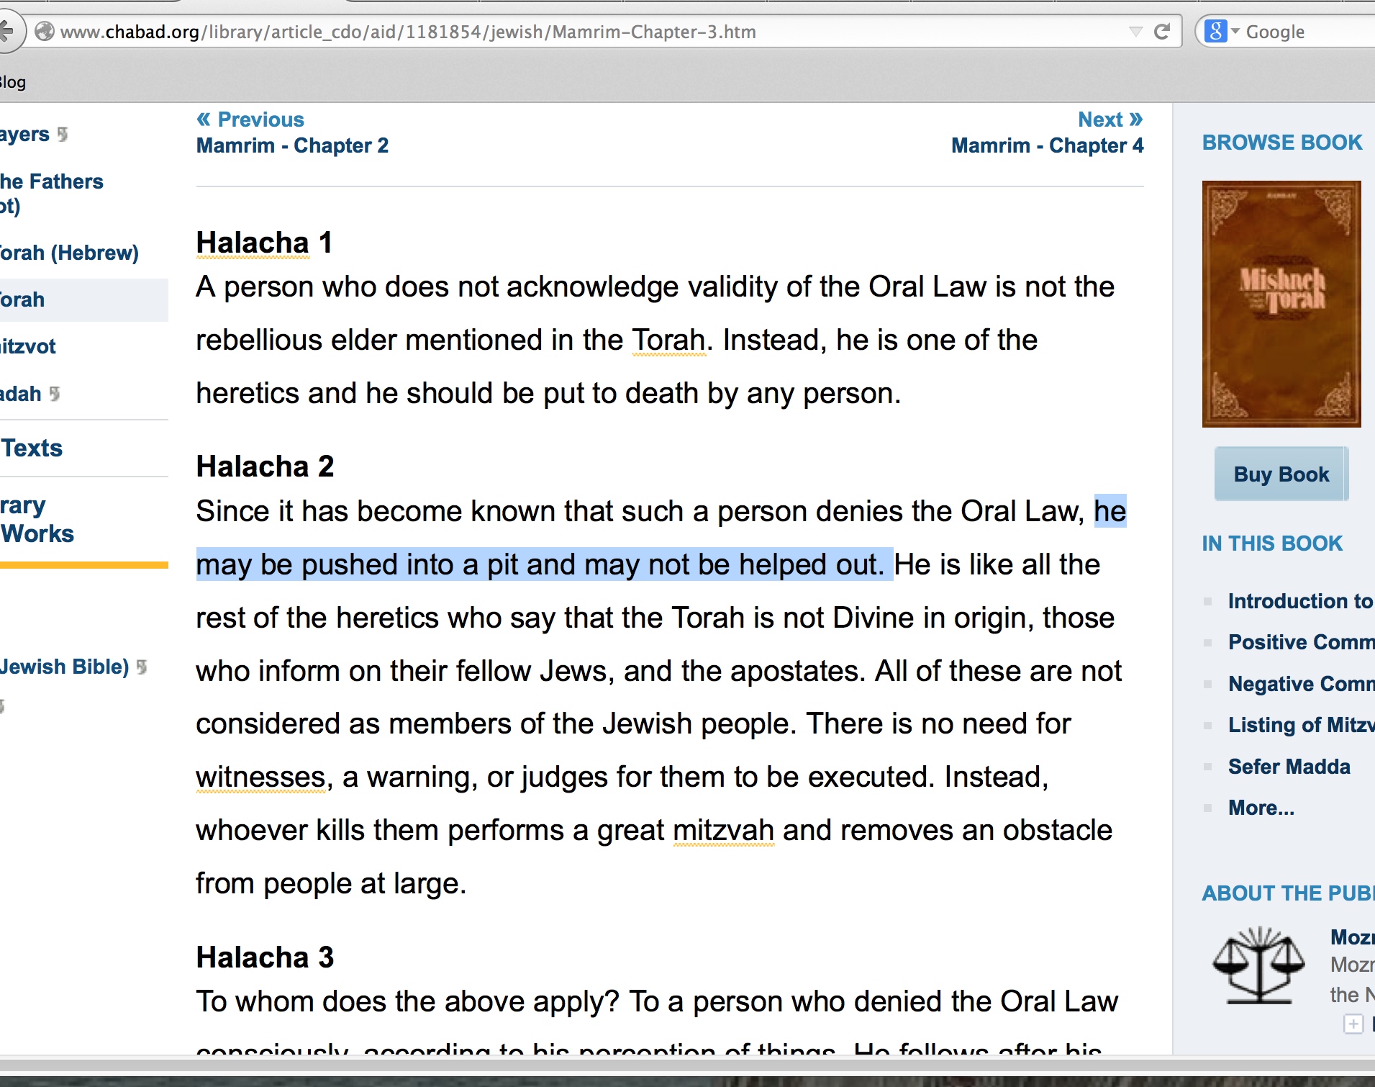Image resolution: width=1375 pixels, height=1087 pixels.
Task: Click the browser back arrow button
Action: (7, 32)
